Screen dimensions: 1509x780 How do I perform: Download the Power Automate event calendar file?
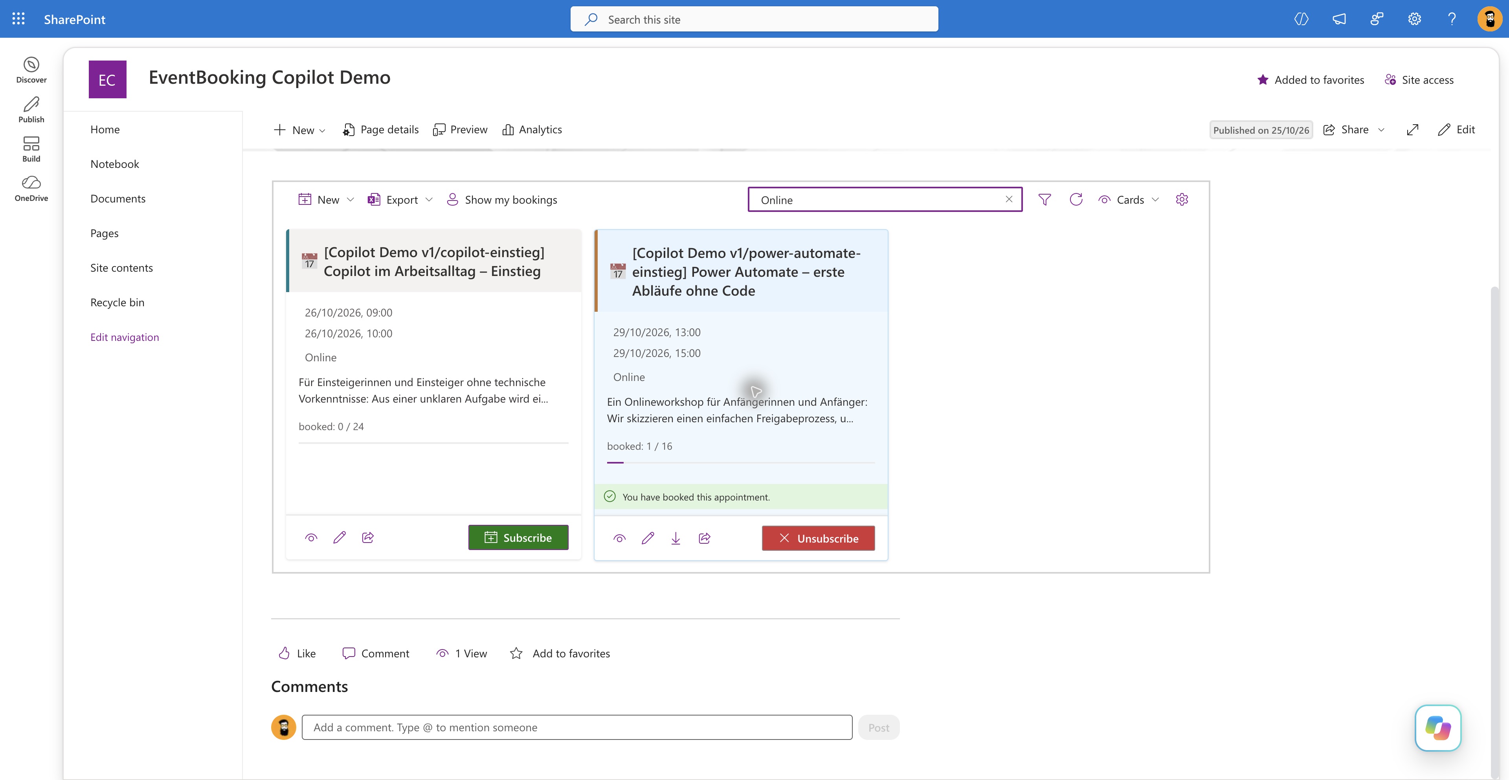676,538
